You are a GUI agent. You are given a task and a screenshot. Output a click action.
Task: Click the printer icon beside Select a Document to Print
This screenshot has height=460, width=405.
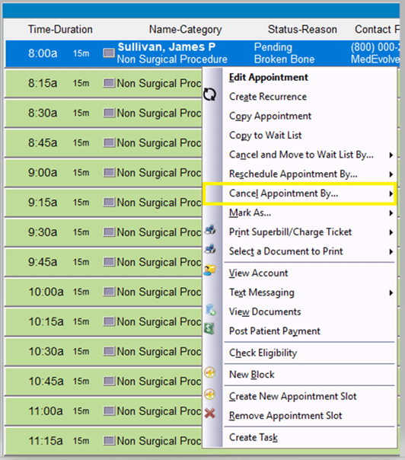pyautogui.click(x=210, y=249)
